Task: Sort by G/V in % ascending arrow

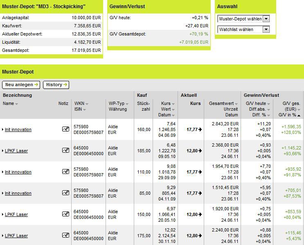Action: click(x=299, y=116)
